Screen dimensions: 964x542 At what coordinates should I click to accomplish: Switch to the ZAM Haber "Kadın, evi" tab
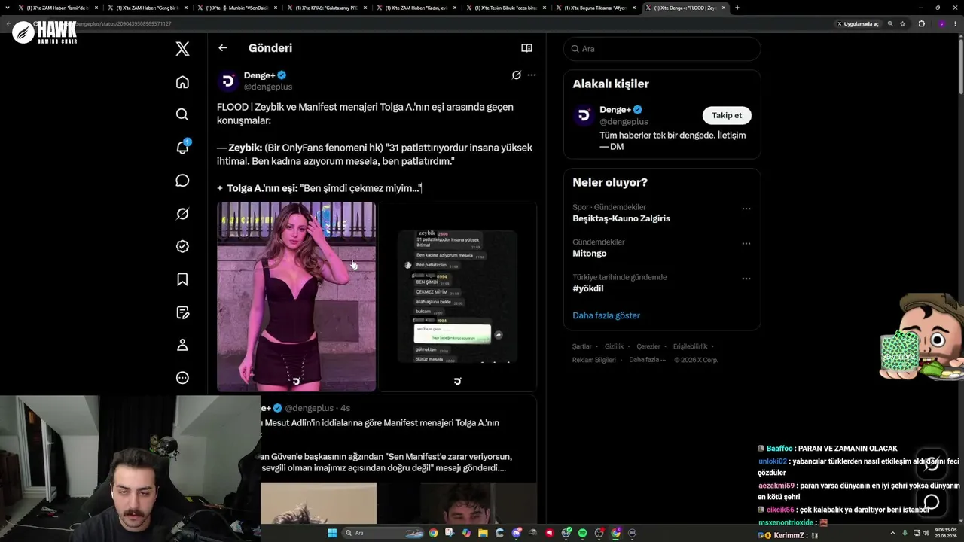(x=416, y=8)
